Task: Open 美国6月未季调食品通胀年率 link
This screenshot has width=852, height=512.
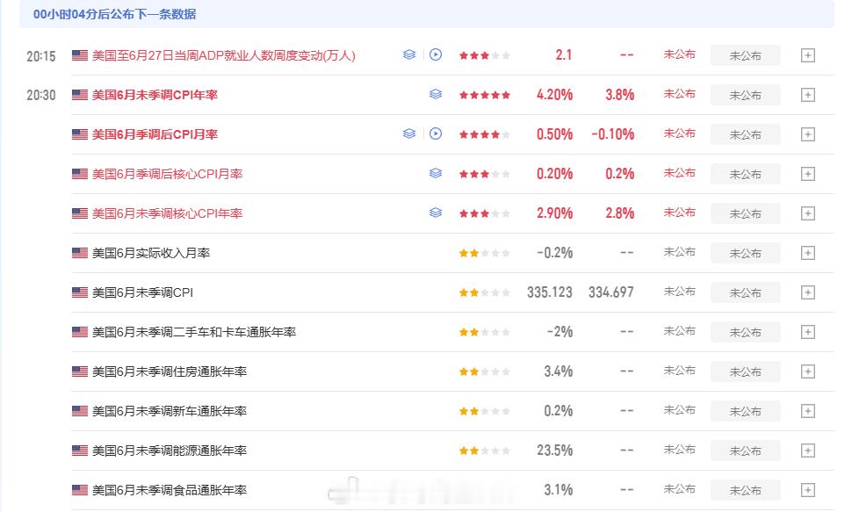Action: (170, 490)
